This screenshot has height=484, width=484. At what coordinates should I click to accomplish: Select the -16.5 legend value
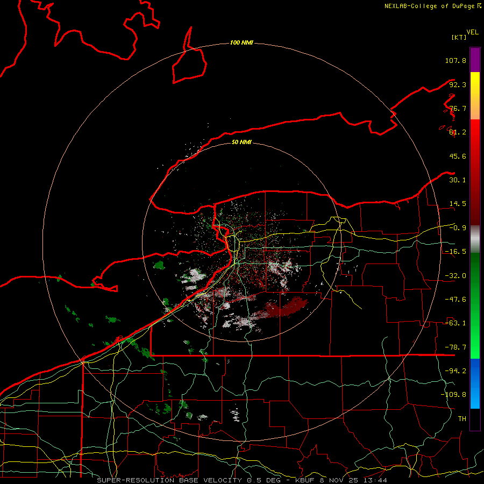pos(455,252)
